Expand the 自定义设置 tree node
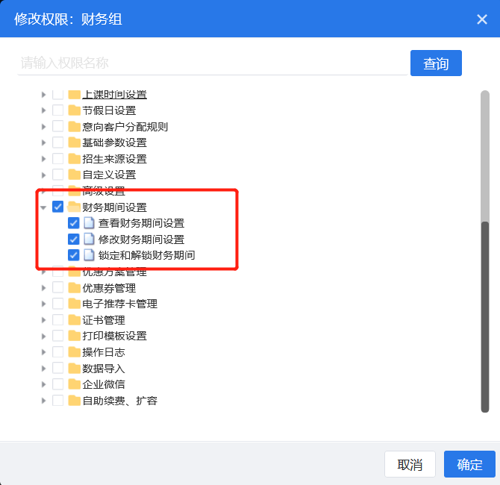The height and width of the screenshot is (485, 500). (44, 175)
